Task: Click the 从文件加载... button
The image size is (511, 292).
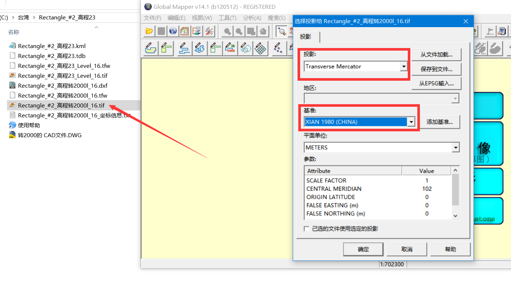Action: (x=436, y=55)
